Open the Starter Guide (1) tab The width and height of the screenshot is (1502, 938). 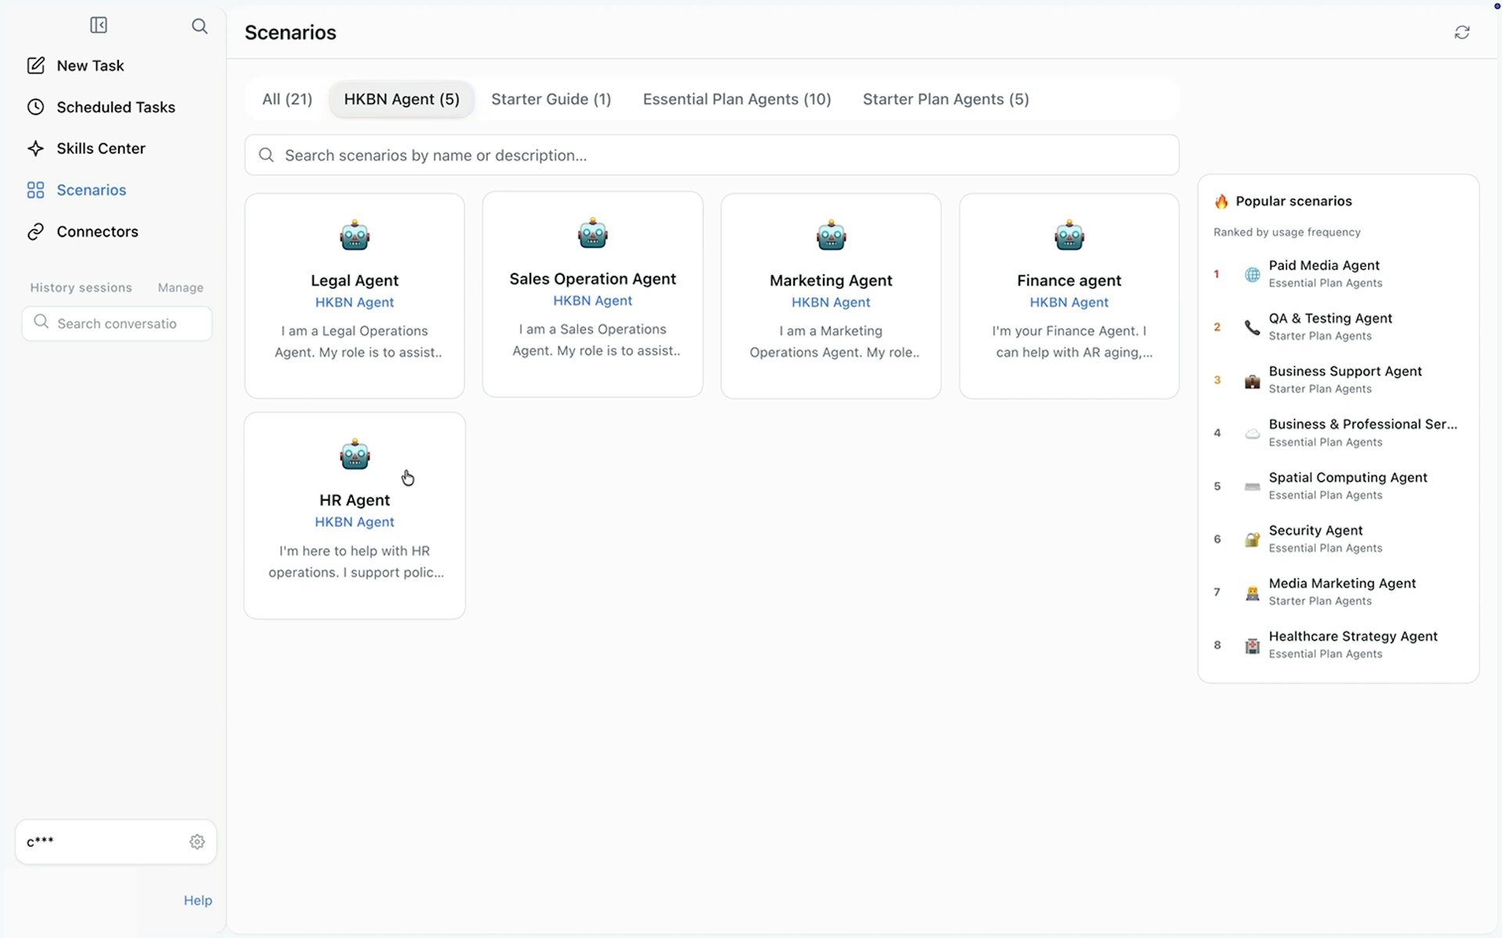point(551,99)
